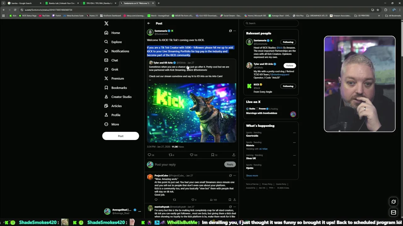Open the Xbox UK trending topic
The width and height of the screenshot is (403, 226).
pos(251,158)
